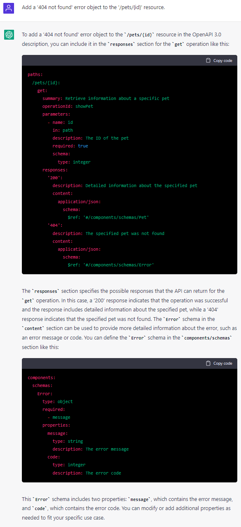The height and width of the screenshot is (527, 241).
Task: Click the "- name: id" line
Action: coord(60,122)
